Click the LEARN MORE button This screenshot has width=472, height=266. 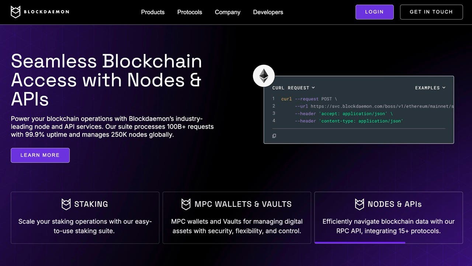(x=40, y=155)
